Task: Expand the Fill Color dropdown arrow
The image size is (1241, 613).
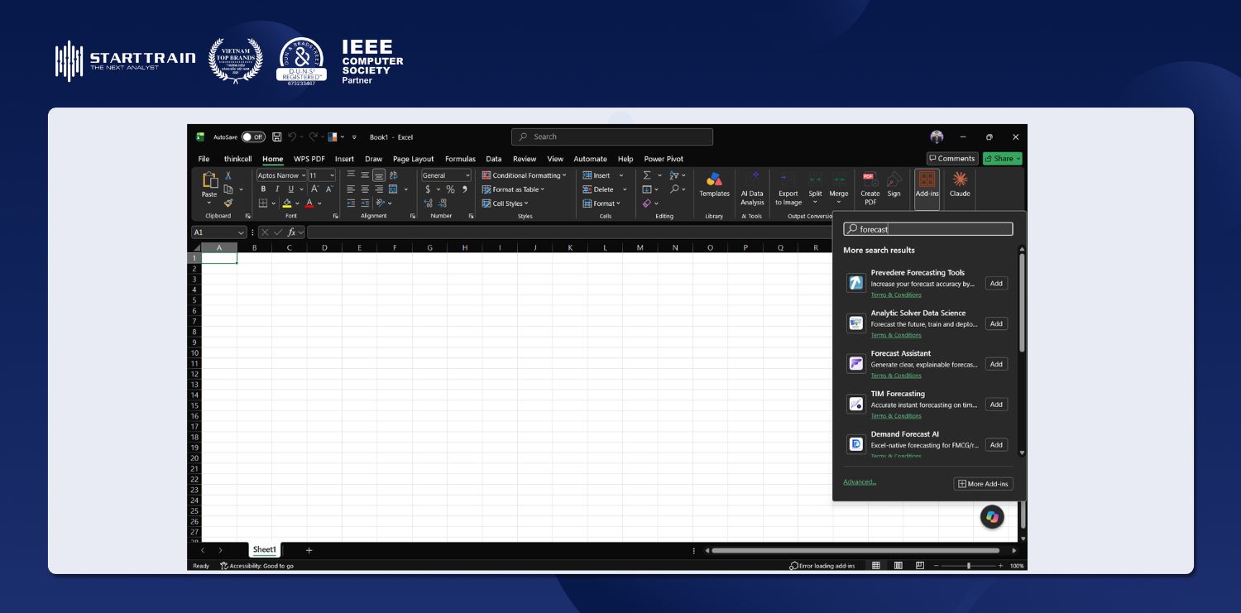Action: (x=297, y=203)
